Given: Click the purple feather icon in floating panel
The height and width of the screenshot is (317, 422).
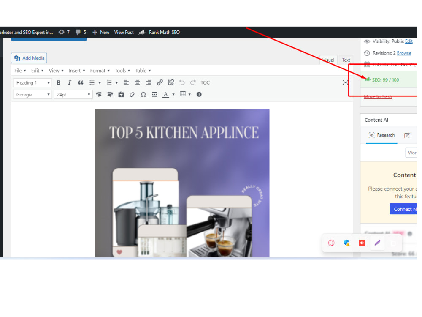Looking at the screenshot, I should 377,243.
